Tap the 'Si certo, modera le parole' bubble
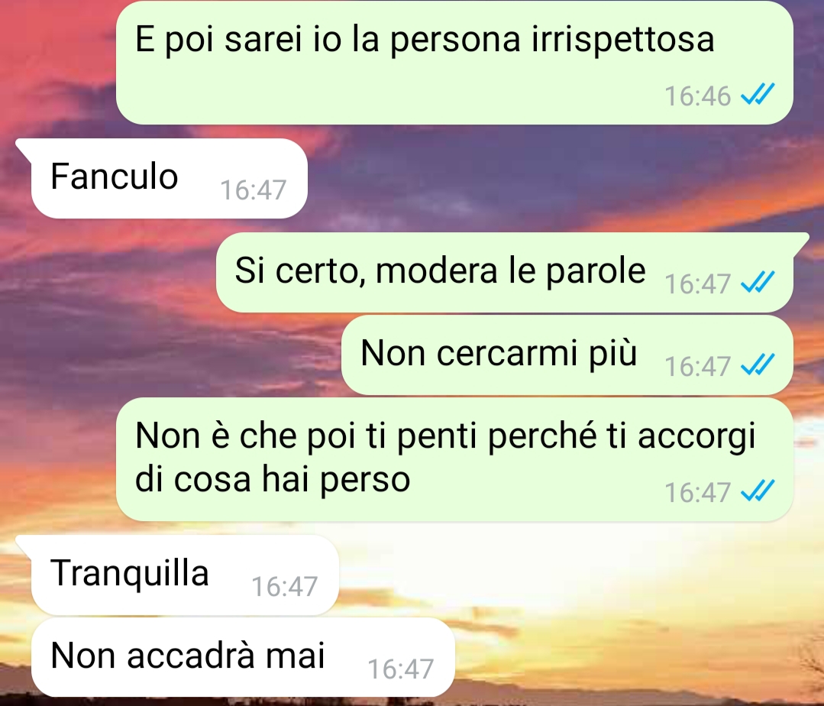Screen dimensions: 824x706 point(505,272)
